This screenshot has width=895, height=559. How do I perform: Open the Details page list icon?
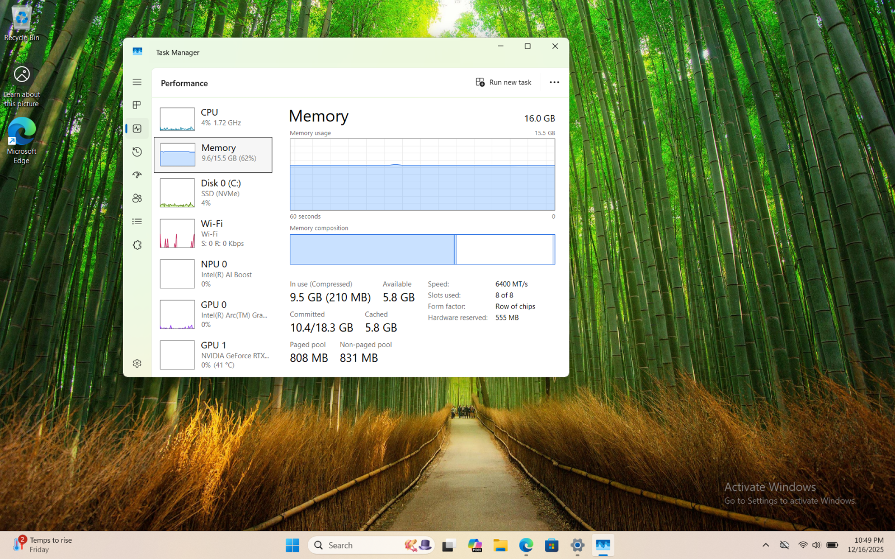(137, 222)
